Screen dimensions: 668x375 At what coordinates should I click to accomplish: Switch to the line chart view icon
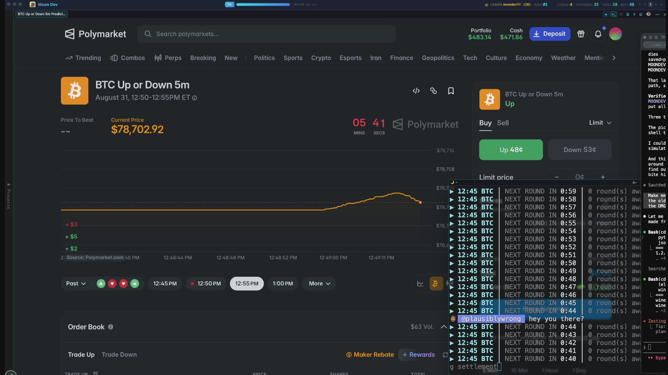tap(420, 284)
